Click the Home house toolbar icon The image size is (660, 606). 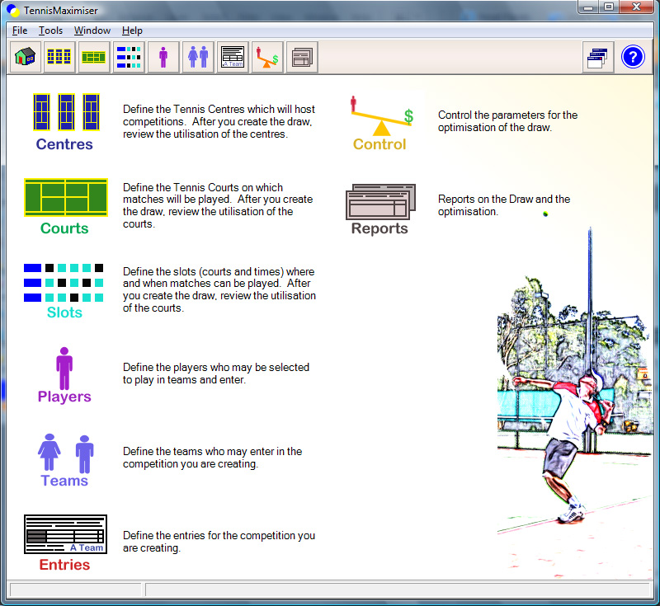(x=26, y=57)
